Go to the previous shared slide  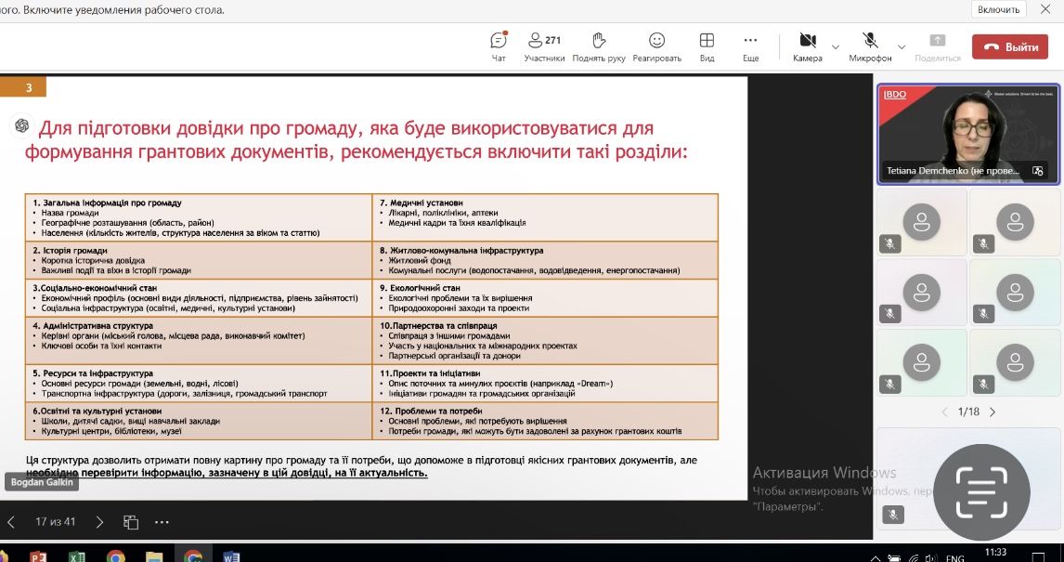(x=11, y=522)
